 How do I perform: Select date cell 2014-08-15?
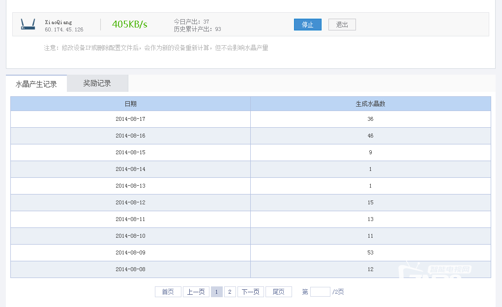131,152
